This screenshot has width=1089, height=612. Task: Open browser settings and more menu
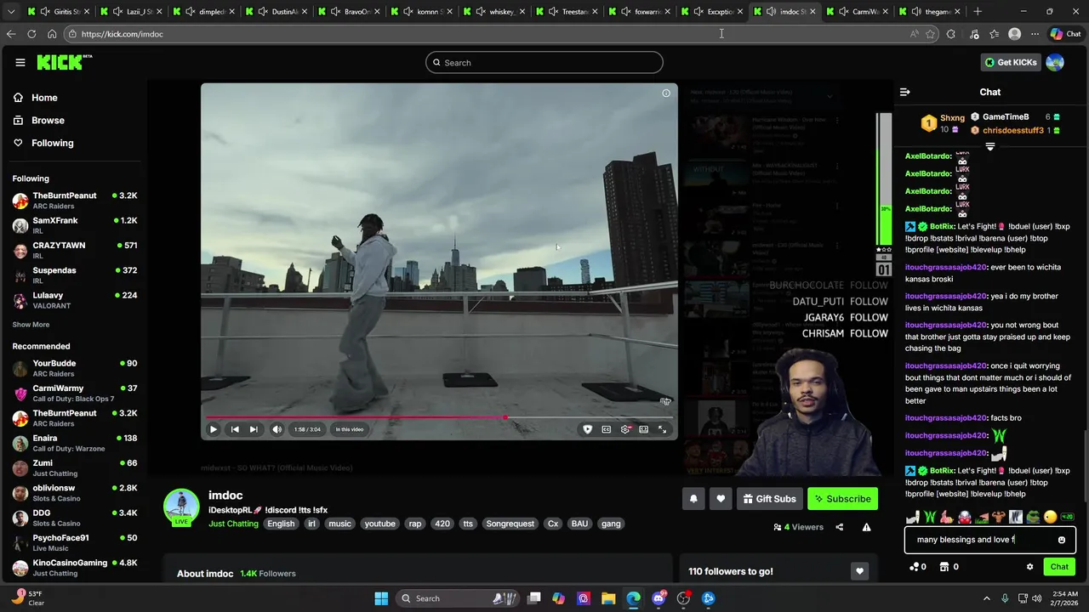point(1035,34)
